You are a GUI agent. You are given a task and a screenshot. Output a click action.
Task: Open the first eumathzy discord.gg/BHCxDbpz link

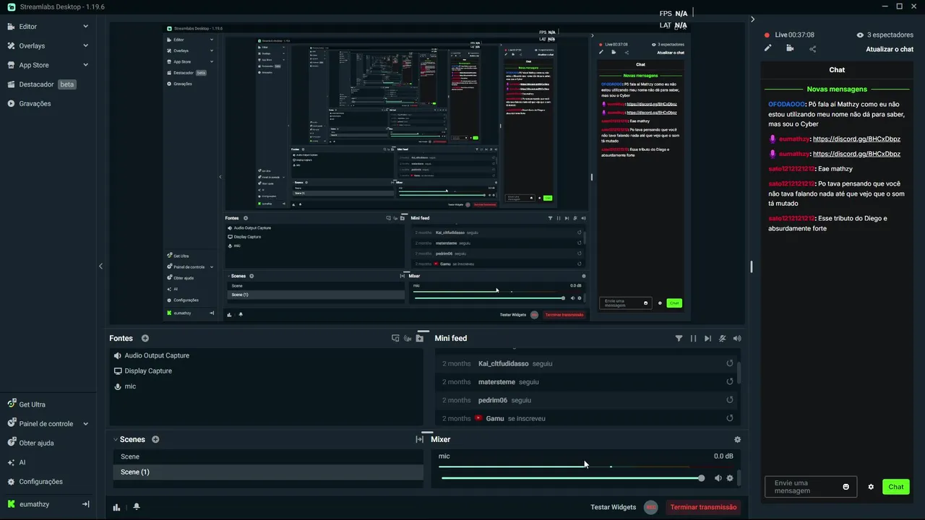(x=856, y=139)
